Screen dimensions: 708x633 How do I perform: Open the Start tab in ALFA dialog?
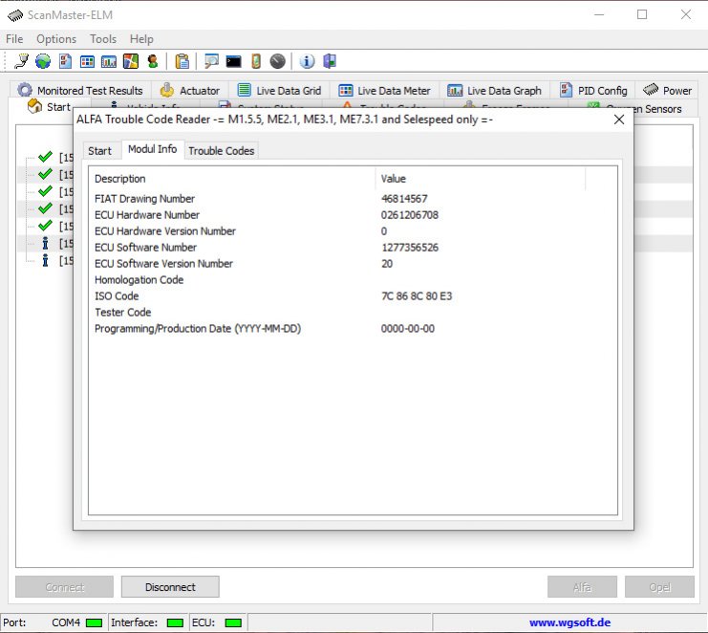coord(99,151)
